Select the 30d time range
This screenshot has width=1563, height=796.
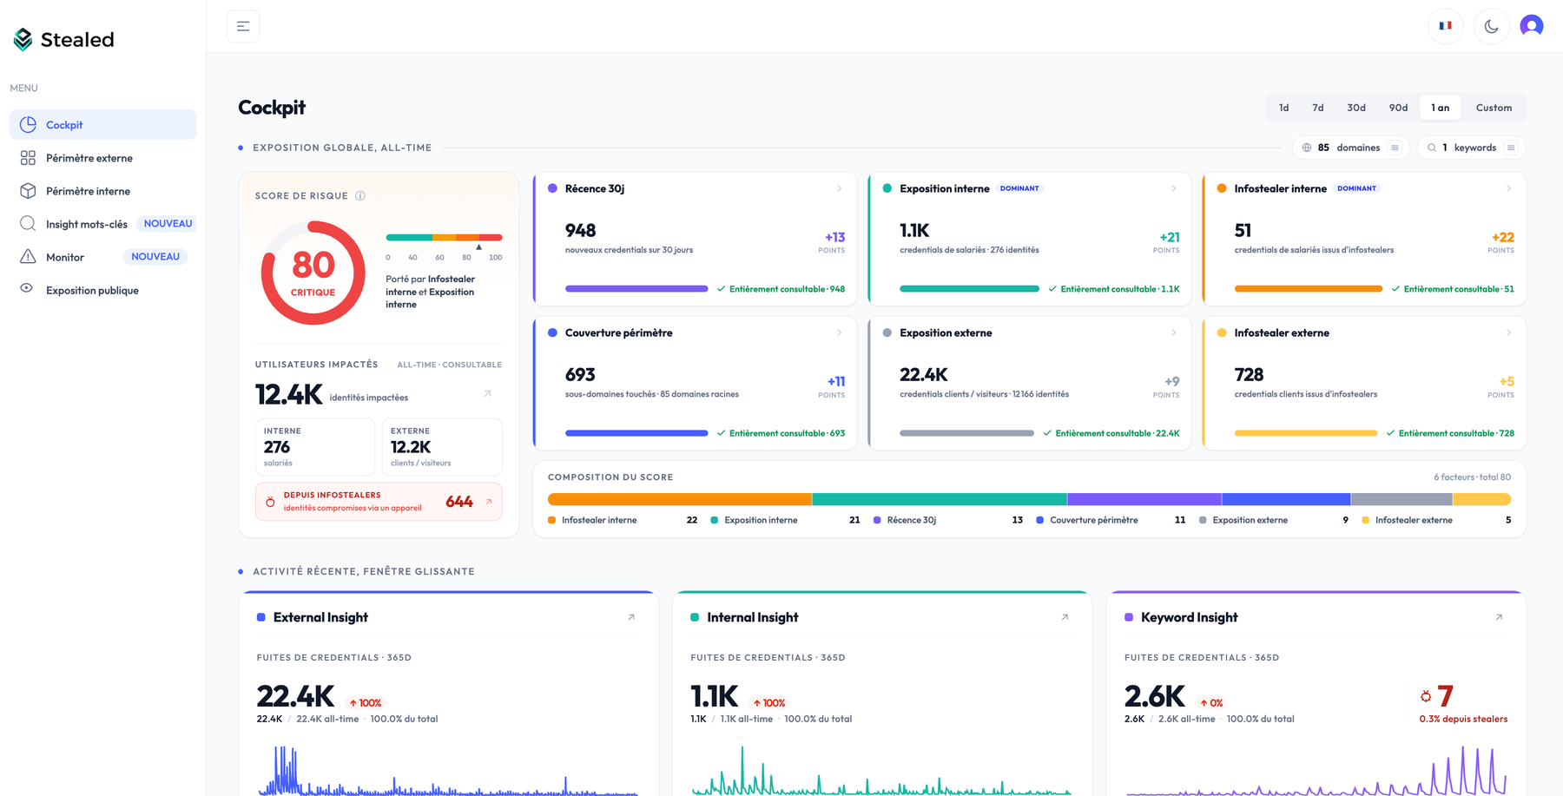tap(1356, 108)
